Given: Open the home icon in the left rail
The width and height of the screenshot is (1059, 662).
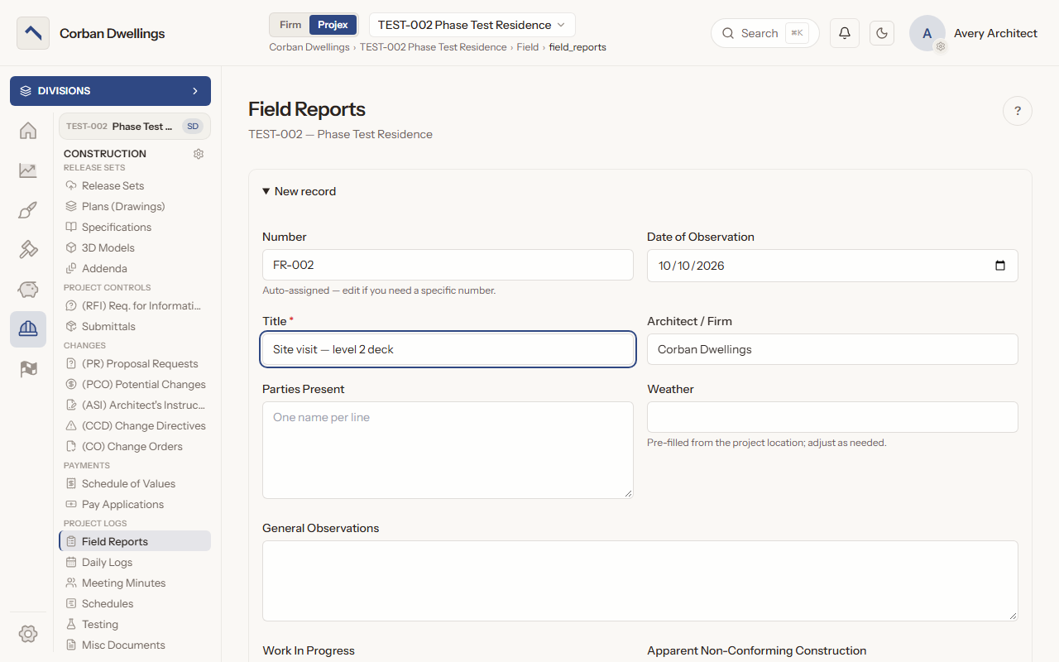Looking at the screenshot, I should (28, 131).
